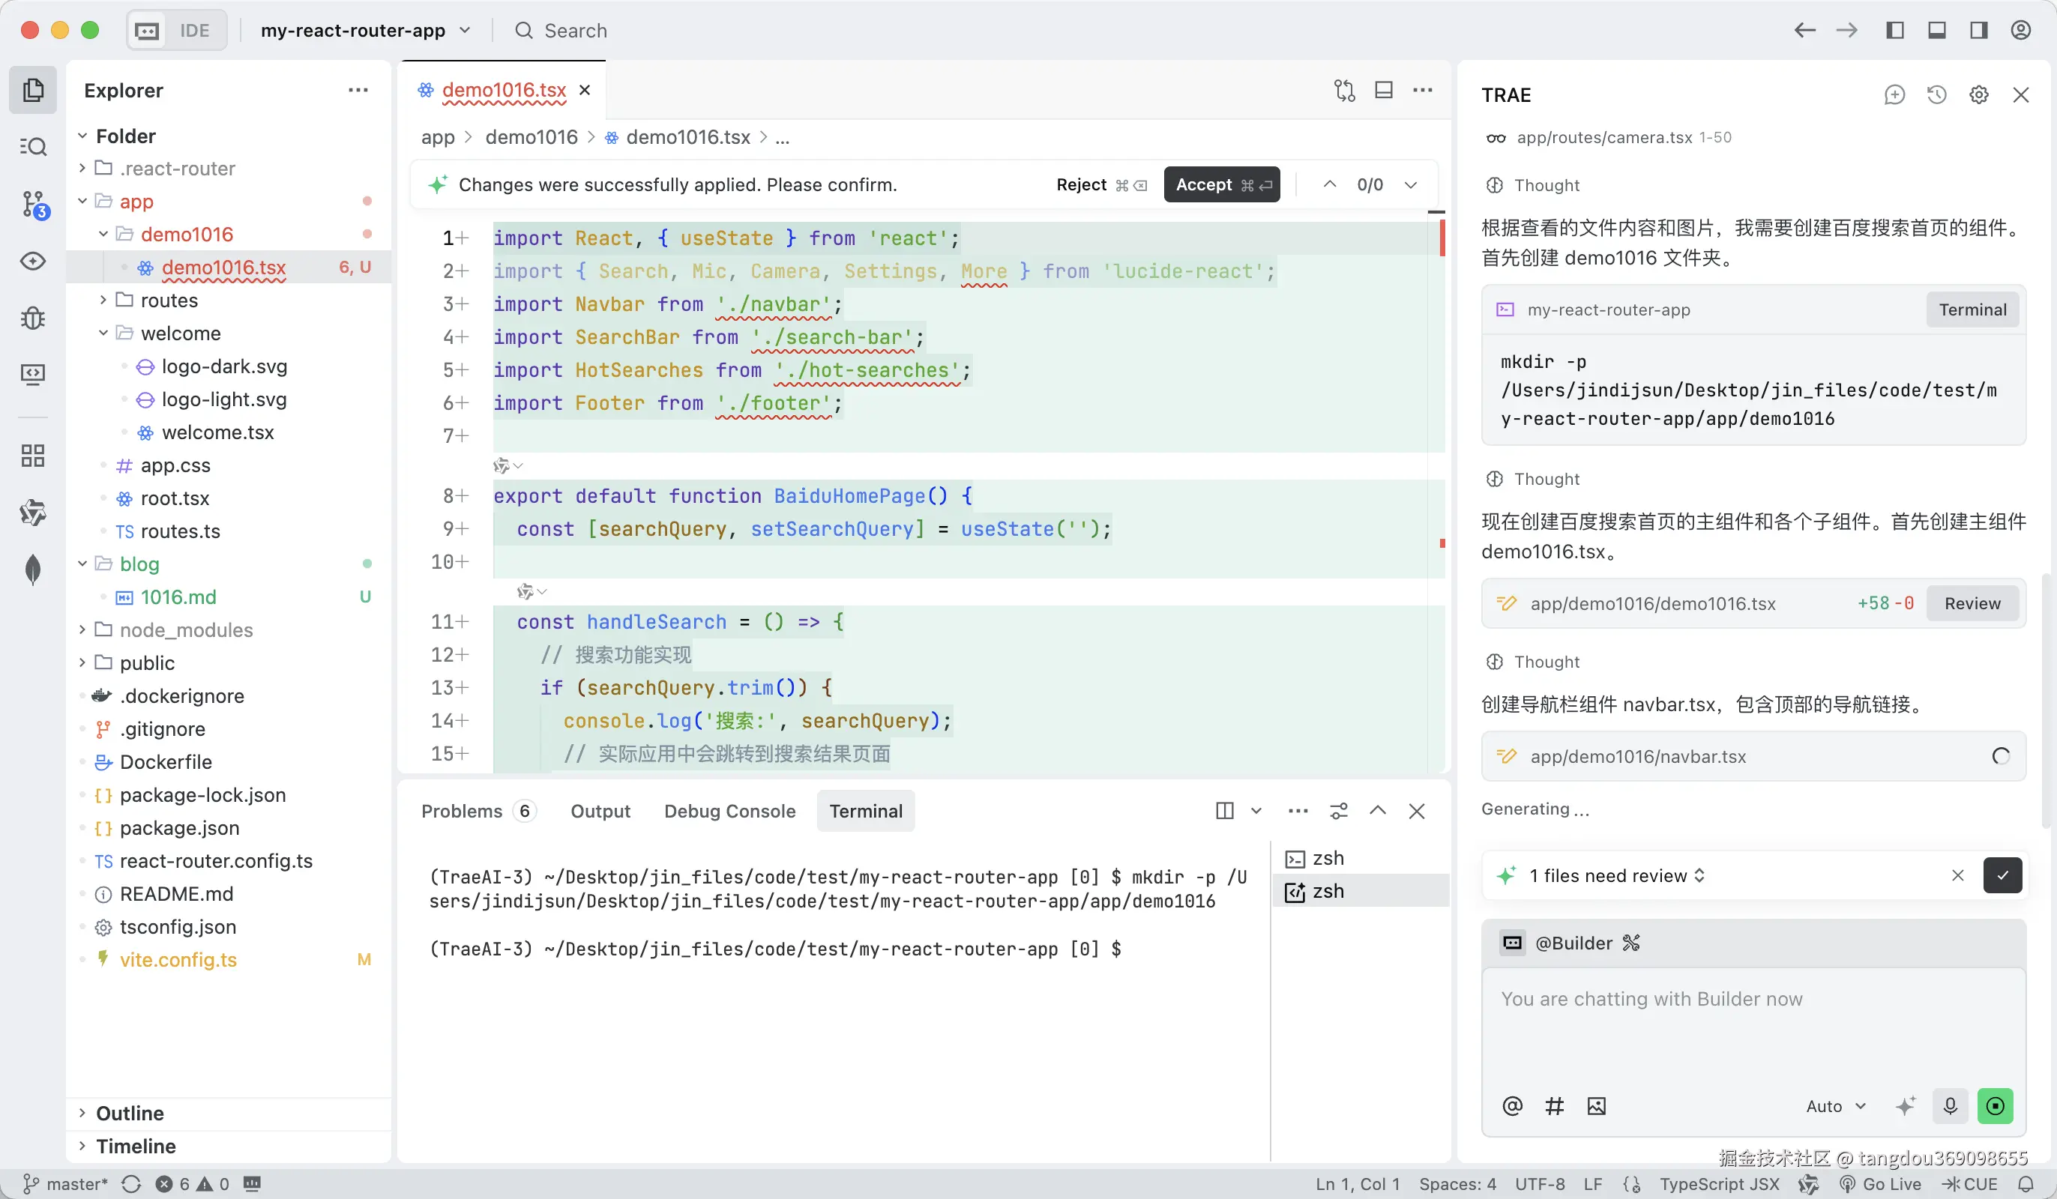Switch to the Debug Console tab
This screenshot has height=1199, width=2057.
729,812
